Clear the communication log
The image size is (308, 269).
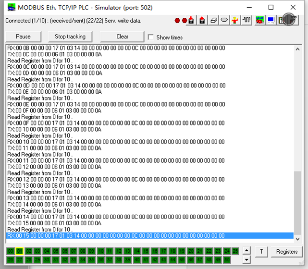122,37
